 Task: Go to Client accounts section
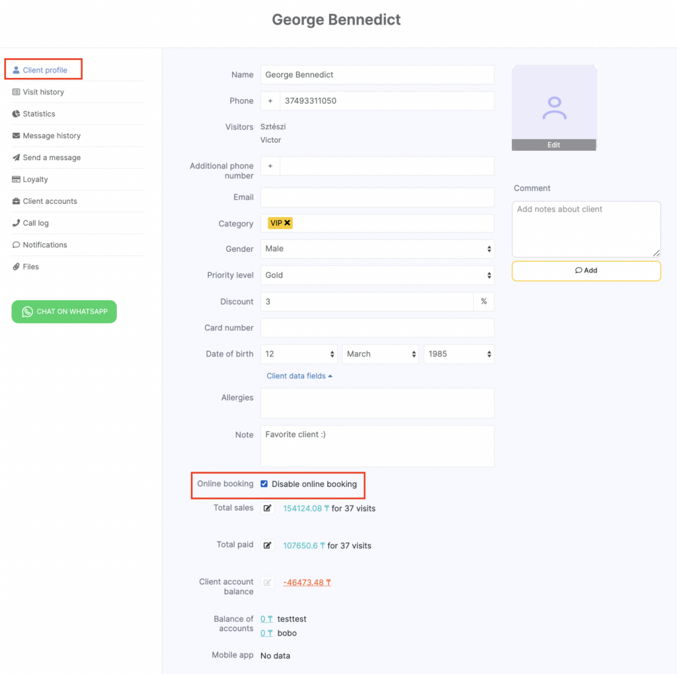tap(50, 201)
